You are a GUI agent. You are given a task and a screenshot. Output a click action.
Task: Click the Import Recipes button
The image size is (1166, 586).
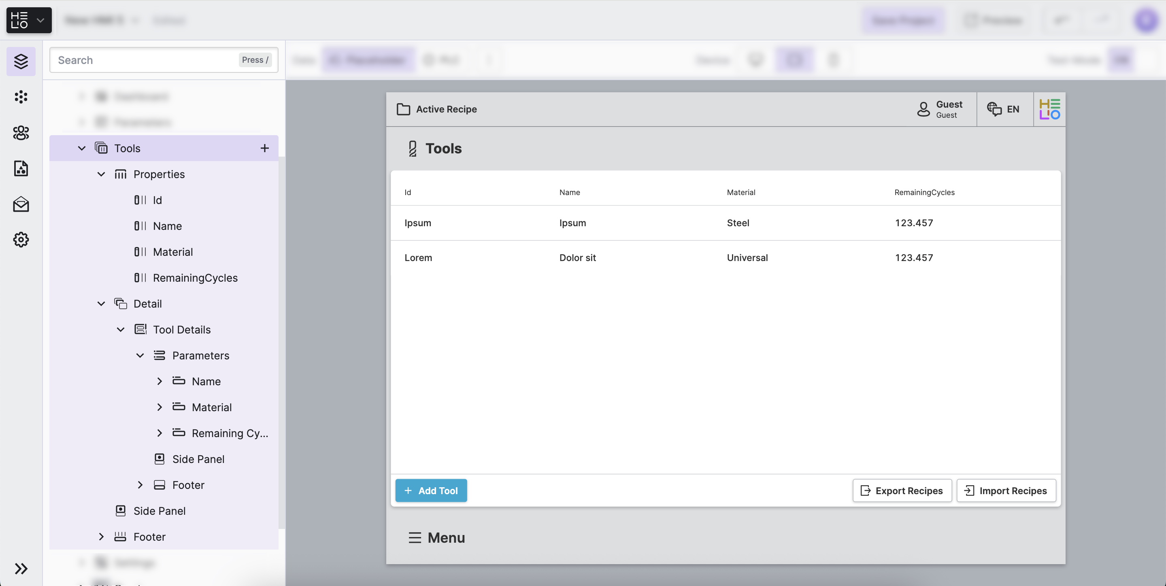tap(1006, 490)
